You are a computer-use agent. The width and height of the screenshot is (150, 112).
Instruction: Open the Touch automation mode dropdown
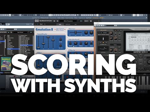15,15
